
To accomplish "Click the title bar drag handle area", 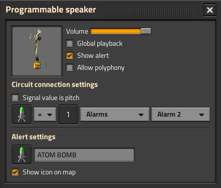I will (x=149, y=10).
